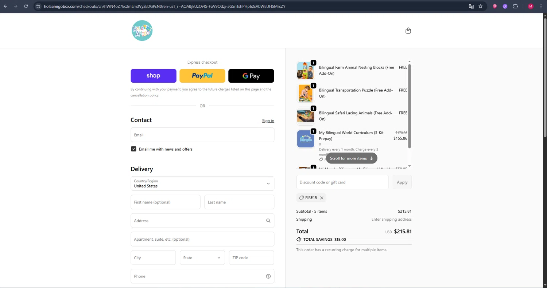Open the translate page icon
This screenshot has width=547, height=288.
[471, 6]
